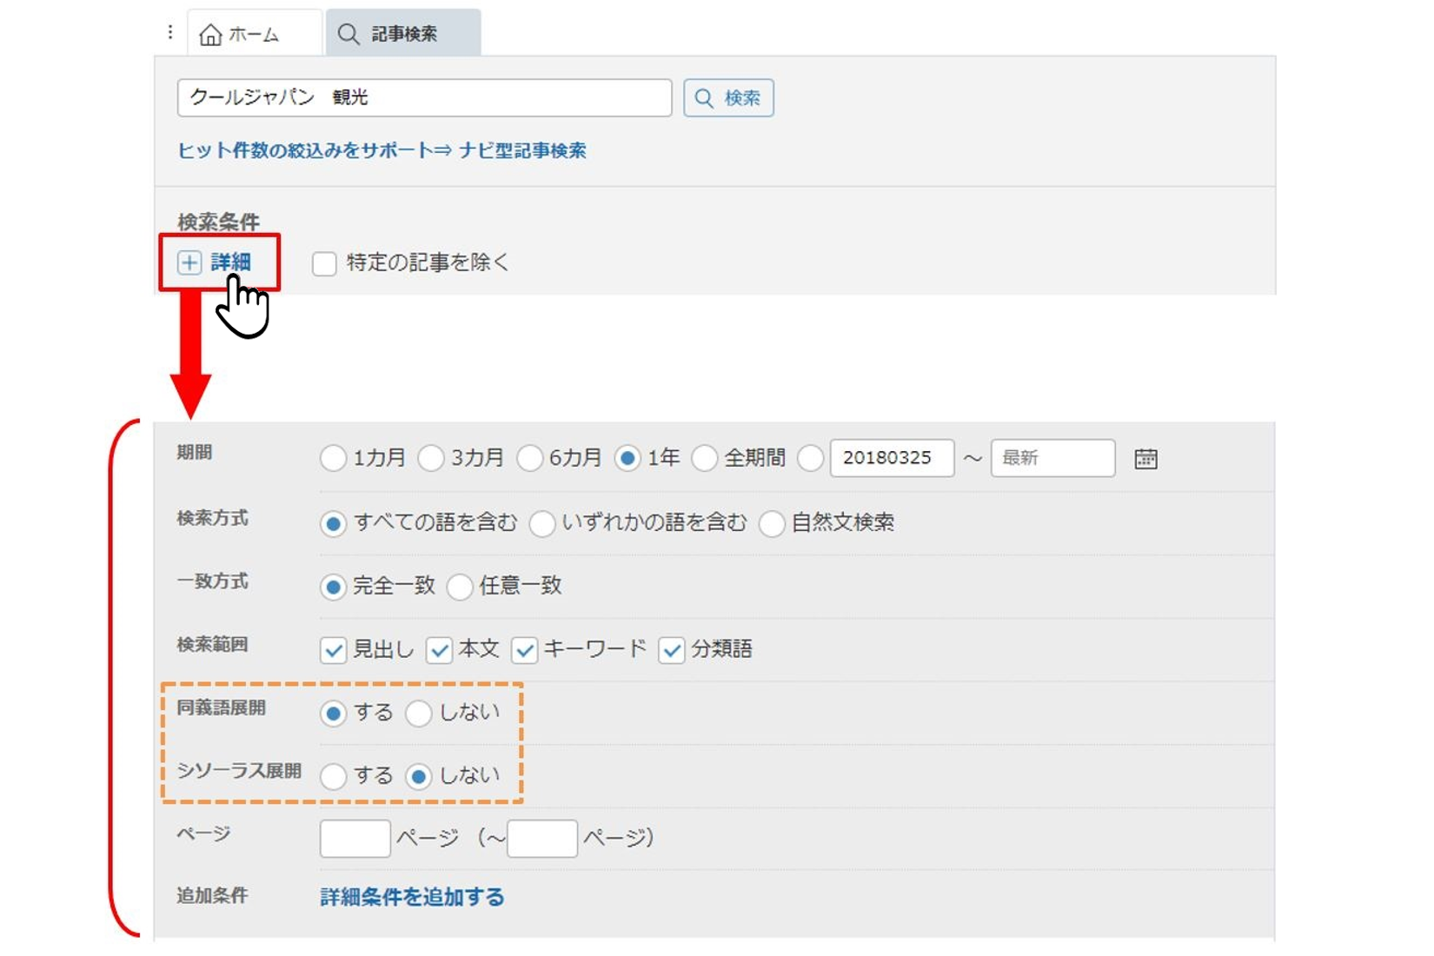This screenshot has height=956, width=1434.
Task: Uncheck the キーワード checkbox
Action: click(x=525, y=650)
